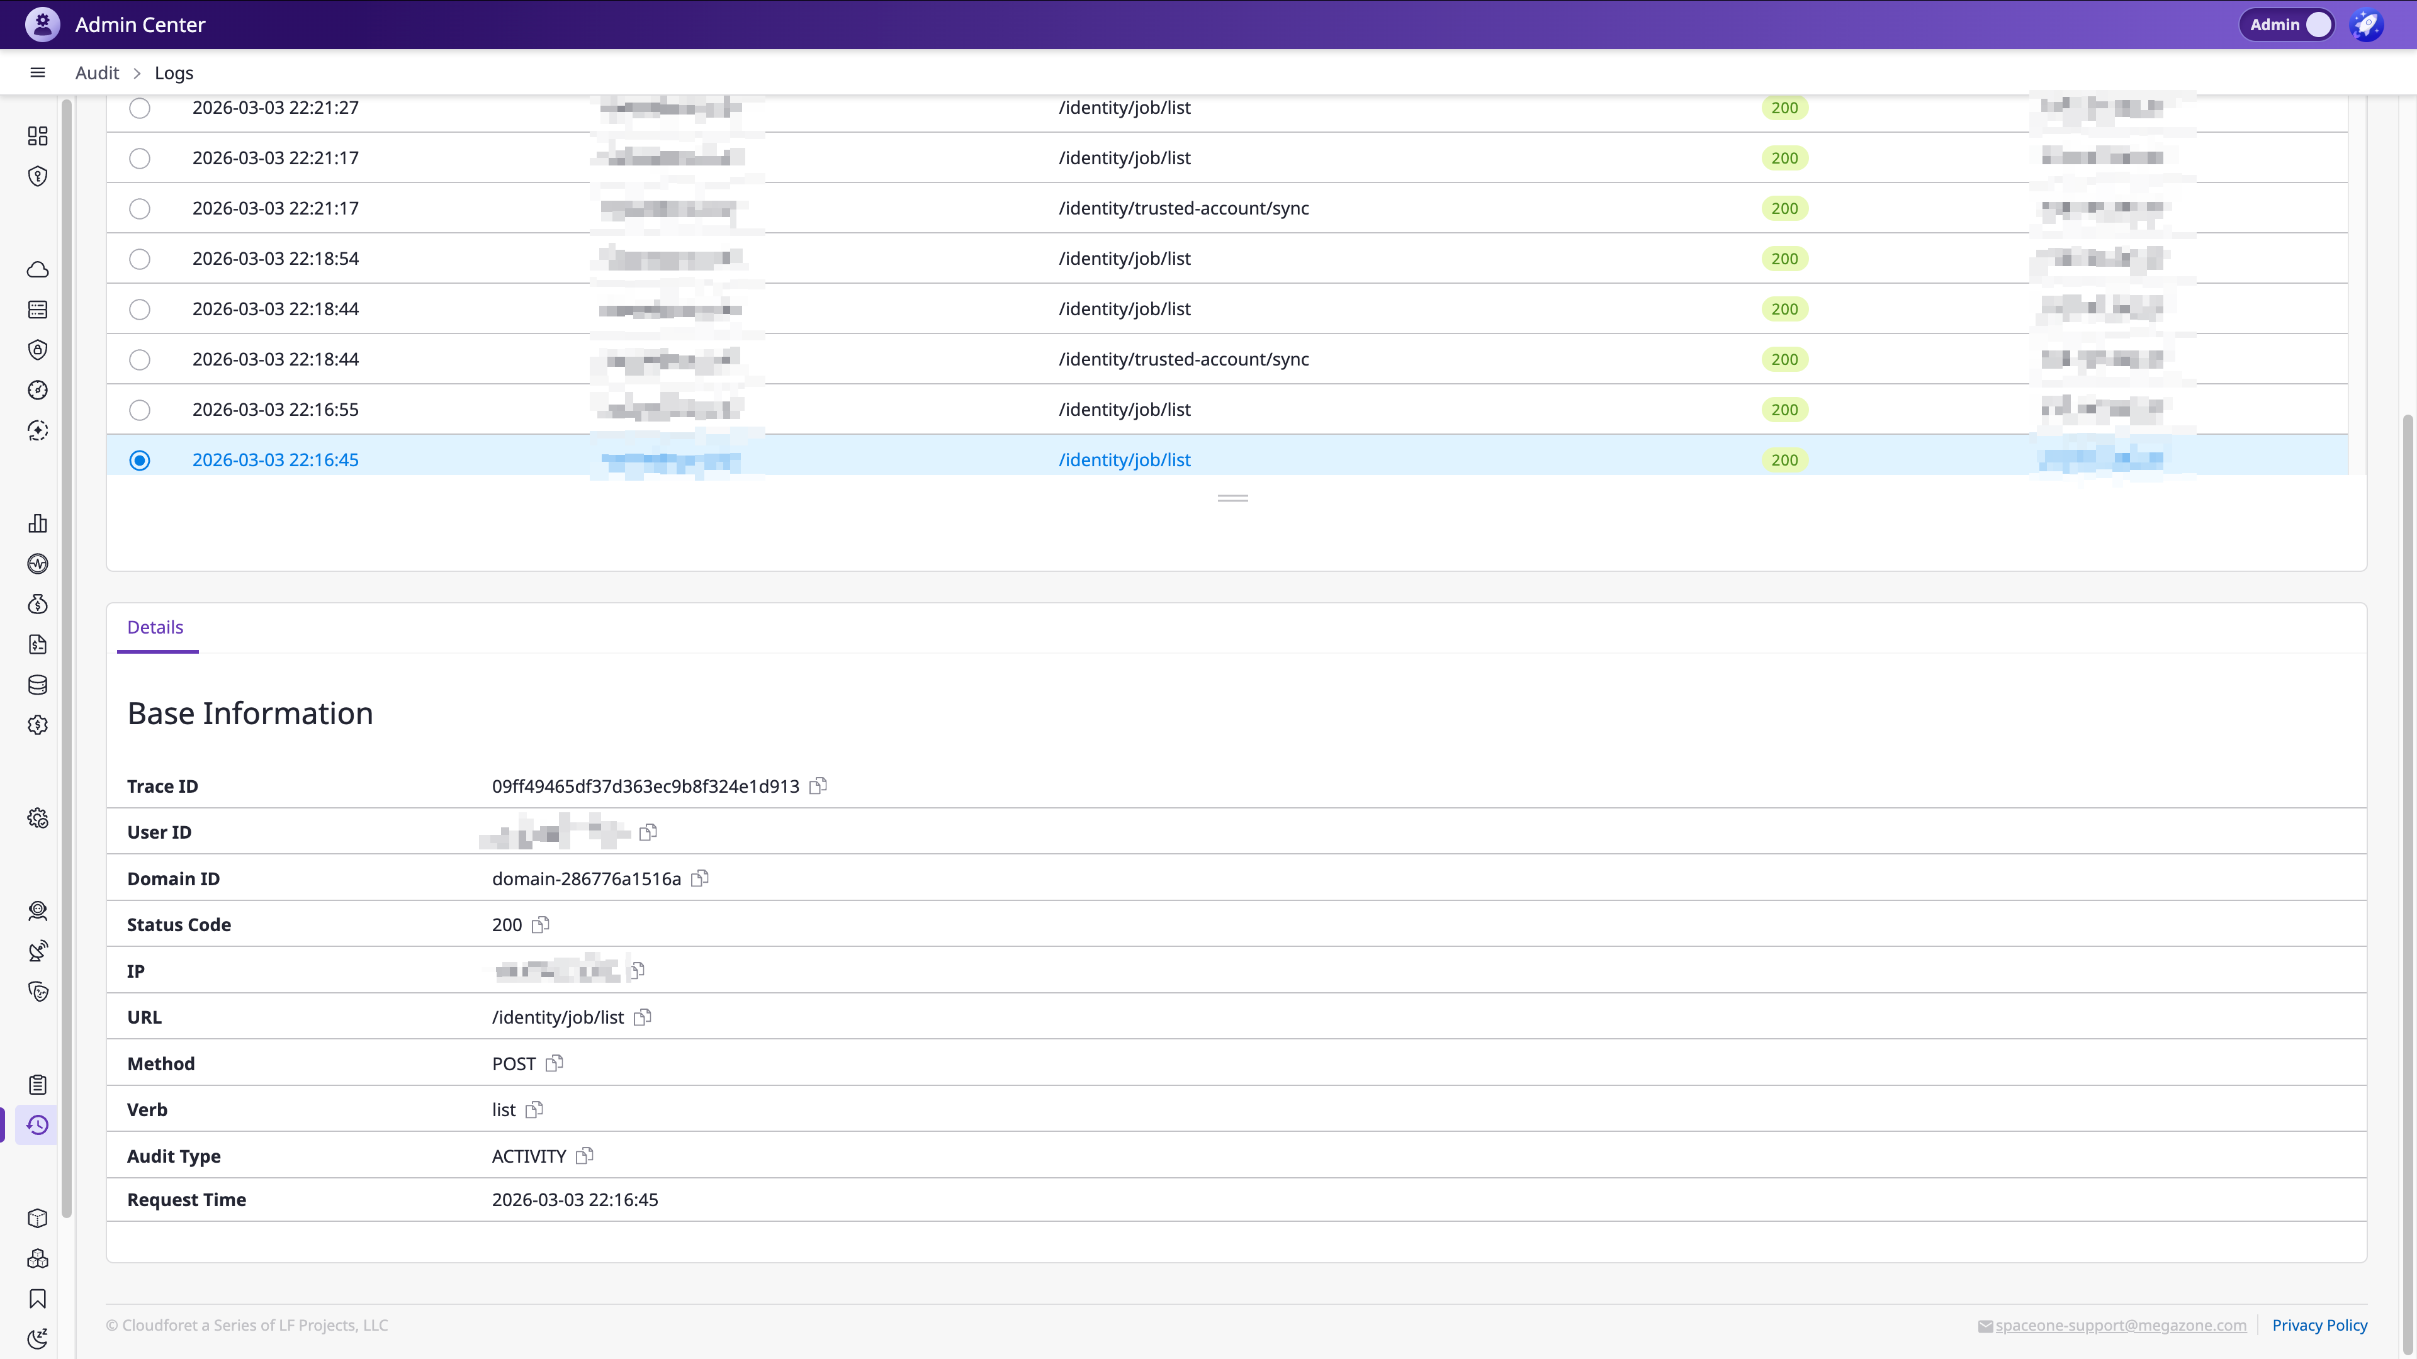Expand the hamburger sidebar menu
This screenshot has width=2417, height=1359.
38,73
